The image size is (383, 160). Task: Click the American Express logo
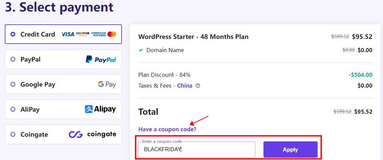[99, 34]
